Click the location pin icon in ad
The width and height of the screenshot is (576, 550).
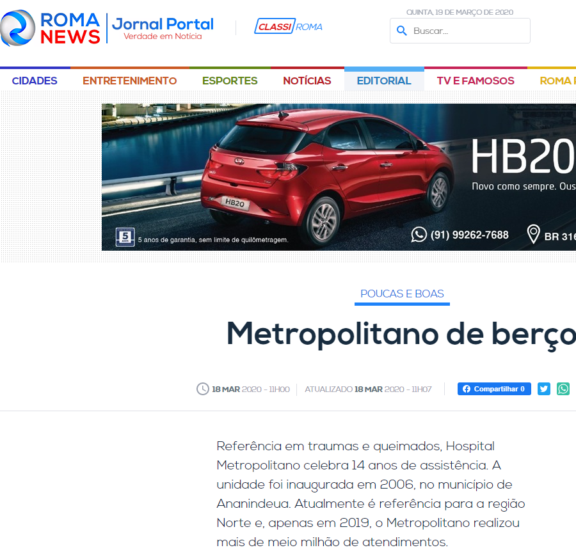click(x=533, y=235)
